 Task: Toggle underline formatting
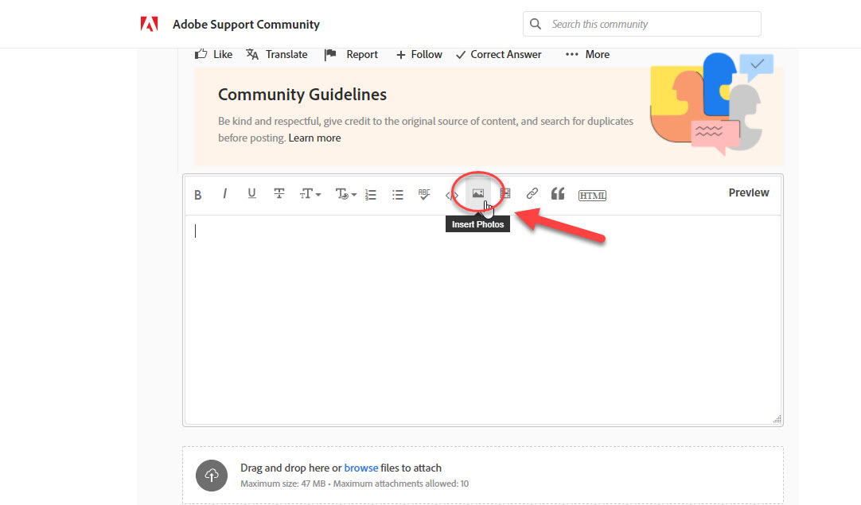(251, 193)
